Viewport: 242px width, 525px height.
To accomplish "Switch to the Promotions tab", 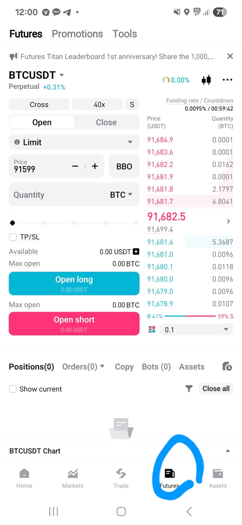I will point(77,34).
